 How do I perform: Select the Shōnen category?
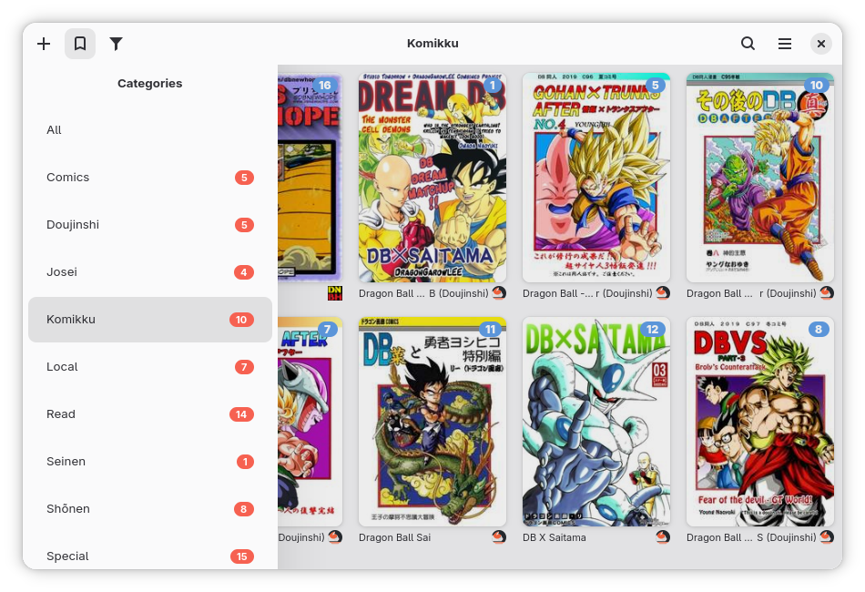pyautogui.click(x=150, y=509)
